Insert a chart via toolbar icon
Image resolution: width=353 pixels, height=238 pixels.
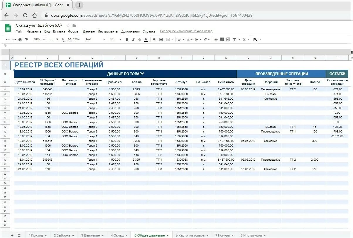(x=228, y=39)
